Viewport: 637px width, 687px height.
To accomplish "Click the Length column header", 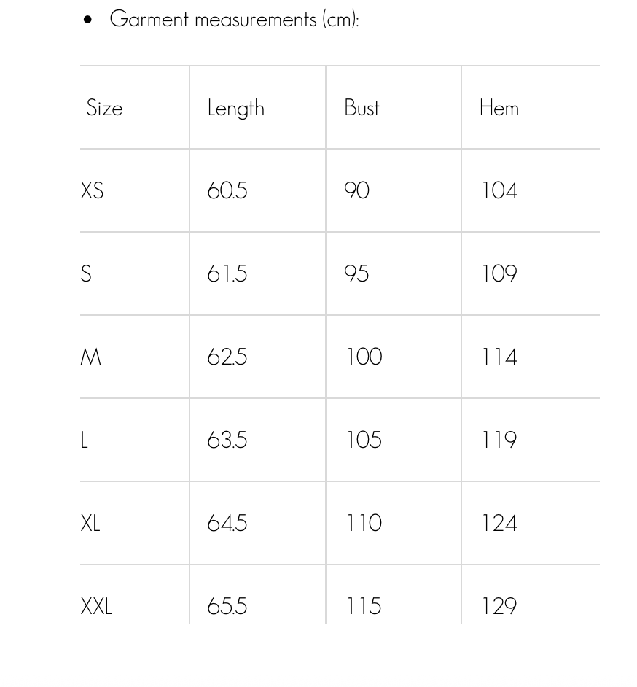I will (x=235, y=108).
